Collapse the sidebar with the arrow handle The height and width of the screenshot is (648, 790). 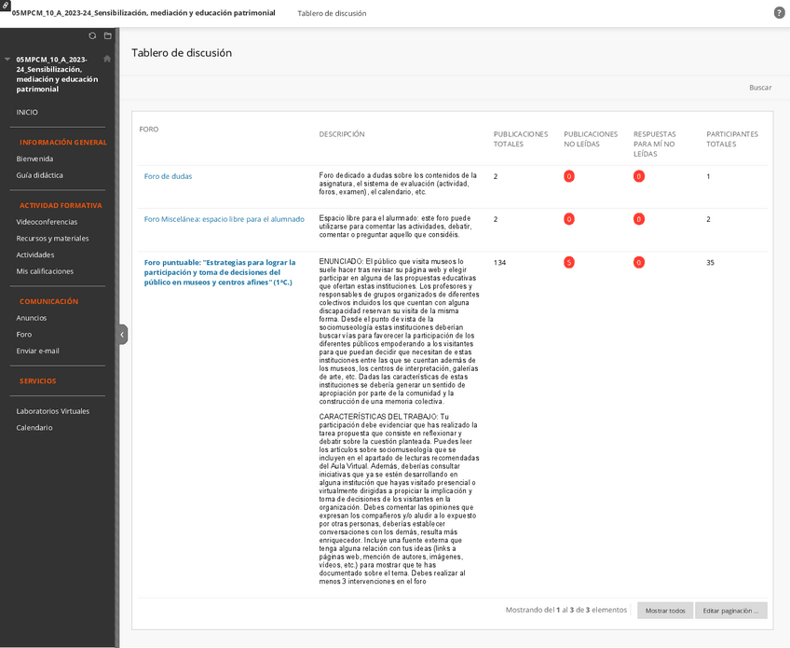[122, 334]
